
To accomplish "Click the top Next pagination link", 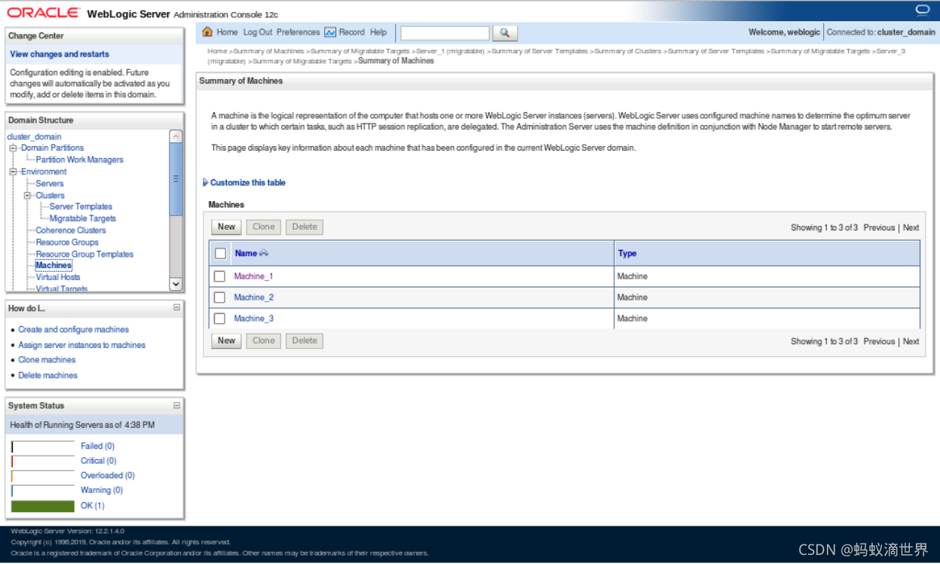I will click(911, 227).
